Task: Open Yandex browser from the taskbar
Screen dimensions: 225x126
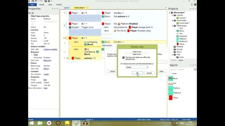Action: 49,123
